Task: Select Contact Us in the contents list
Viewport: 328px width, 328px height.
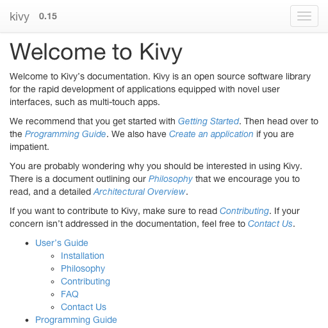Action: [x=83, y=307]
